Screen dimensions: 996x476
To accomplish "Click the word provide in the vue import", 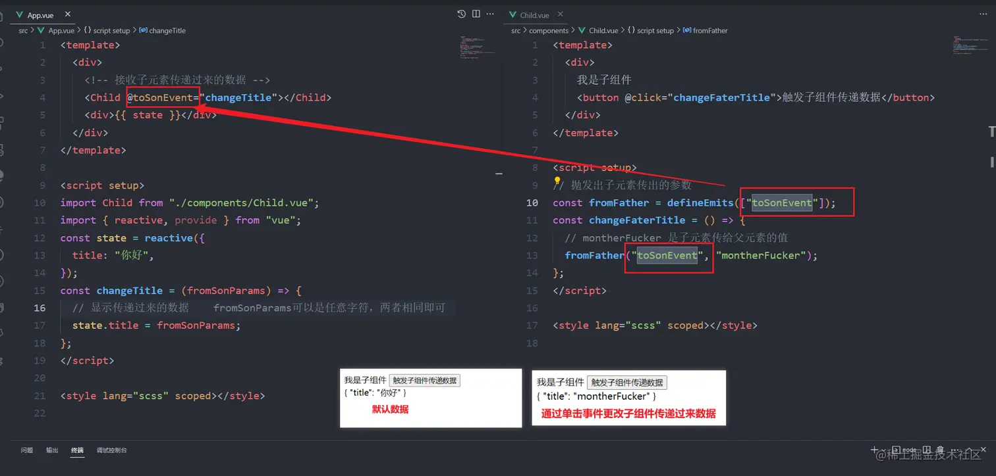I will pos(196,220).
